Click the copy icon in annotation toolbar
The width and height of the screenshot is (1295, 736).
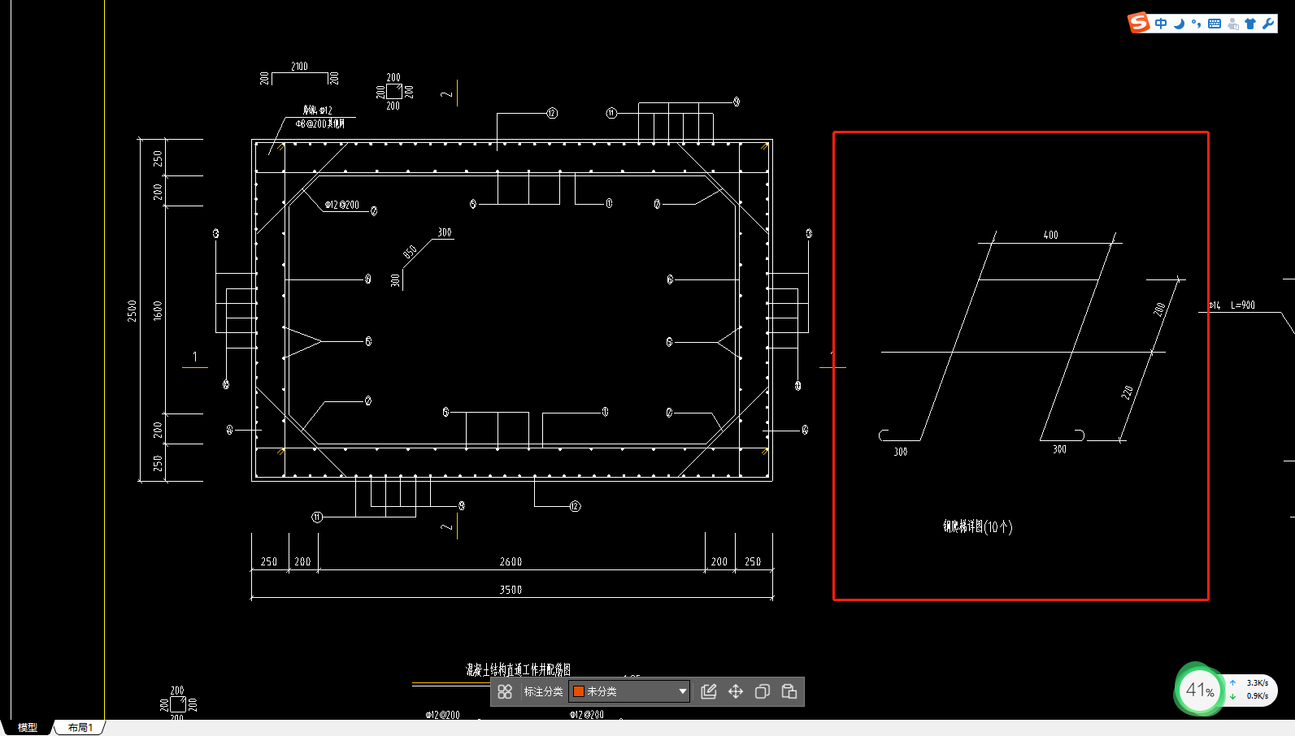[x=763, y=691]
